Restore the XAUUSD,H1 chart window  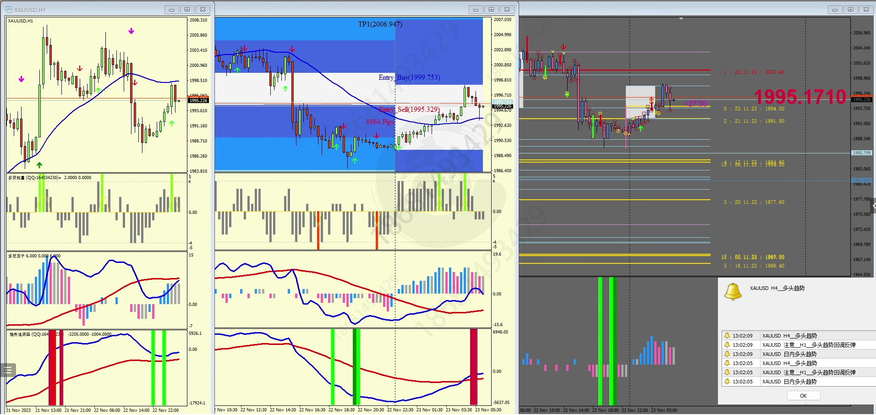coord(187,10)
